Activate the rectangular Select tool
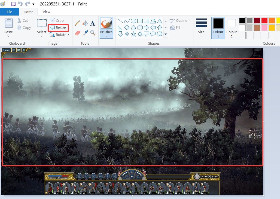280x199 pixels. [42, 23]
